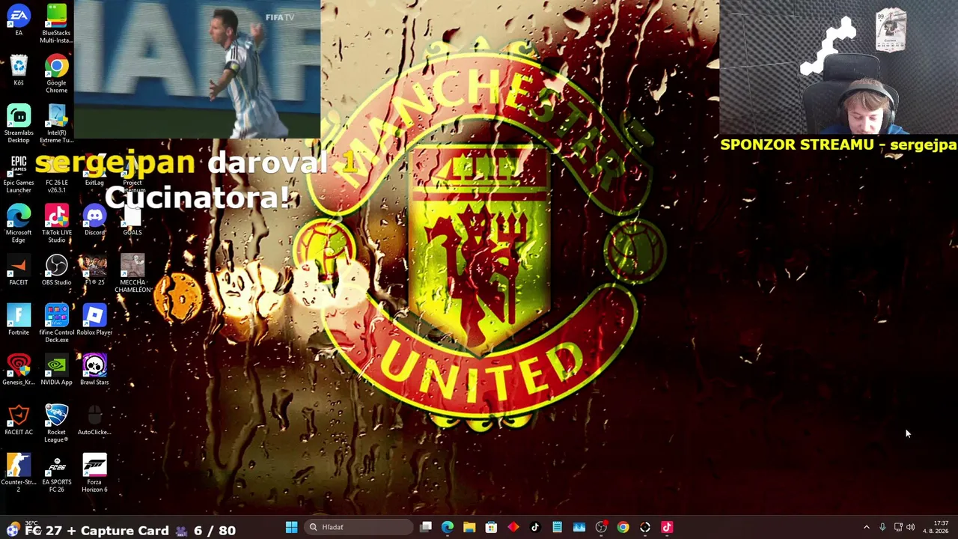Select EA SPORTS FC 26 shortcut
The image size is (958, 539).
pos(56,473)
